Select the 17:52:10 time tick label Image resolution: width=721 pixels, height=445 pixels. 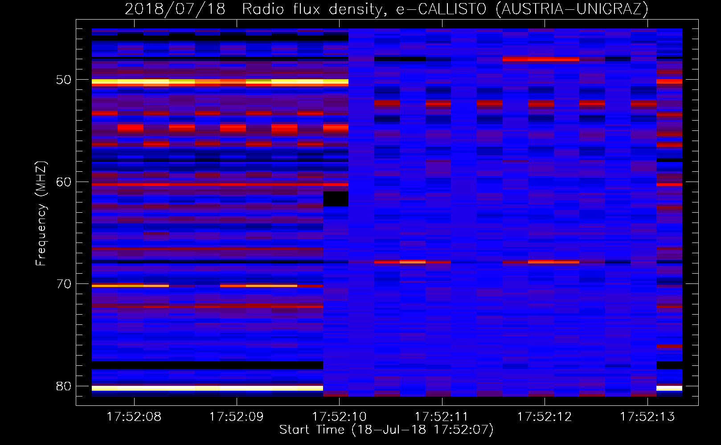click(x=339, y=417)
